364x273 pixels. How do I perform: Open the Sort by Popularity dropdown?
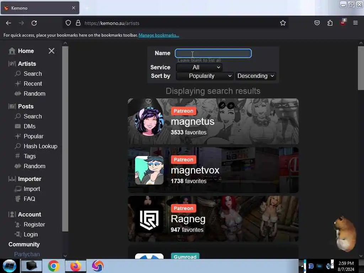(x=204, y=76)
